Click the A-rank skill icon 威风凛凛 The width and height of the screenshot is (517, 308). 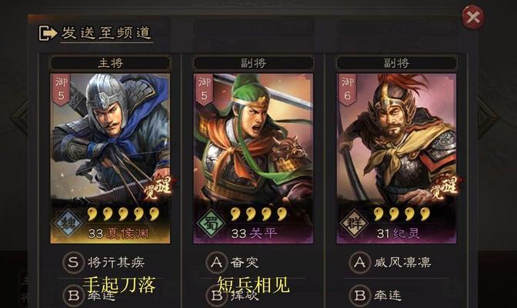tap(359, 263)
